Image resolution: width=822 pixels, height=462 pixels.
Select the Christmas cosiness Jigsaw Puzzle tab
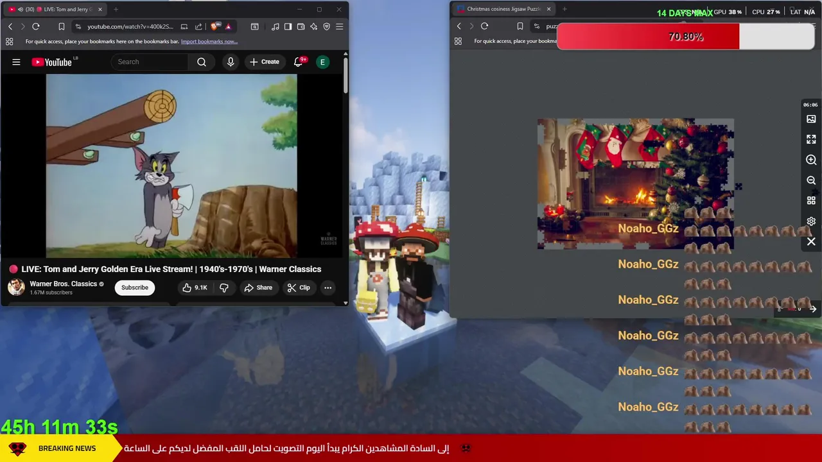coord(504,9)
